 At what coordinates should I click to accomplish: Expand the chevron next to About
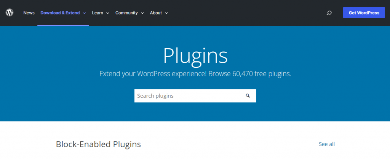166,13
